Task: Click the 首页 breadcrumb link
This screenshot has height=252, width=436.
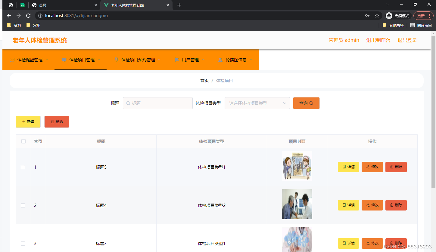Action: (204, 81)
